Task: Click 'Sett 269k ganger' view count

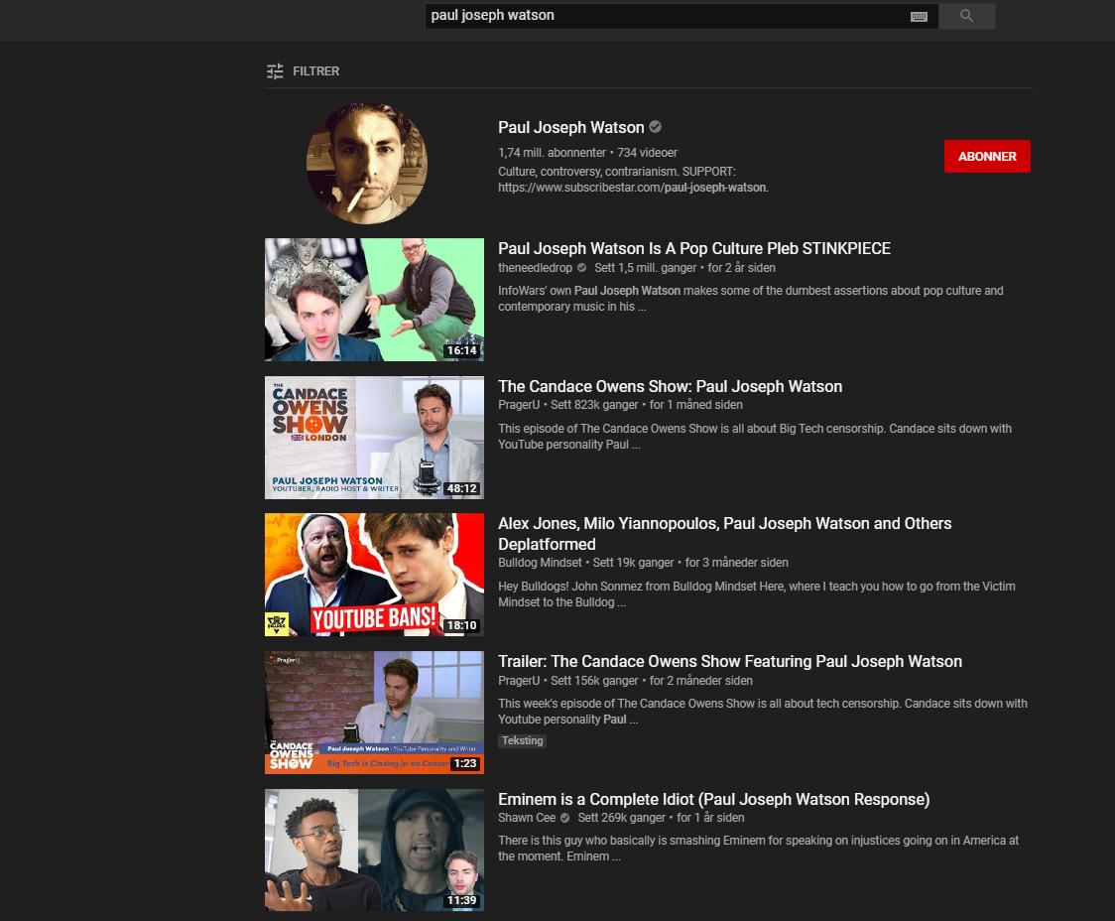Action: click(x=622, y=818)
